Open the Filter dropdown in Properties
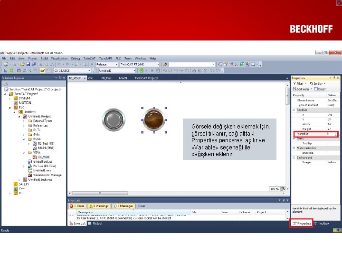342x257 pixels. coord(299,83)
